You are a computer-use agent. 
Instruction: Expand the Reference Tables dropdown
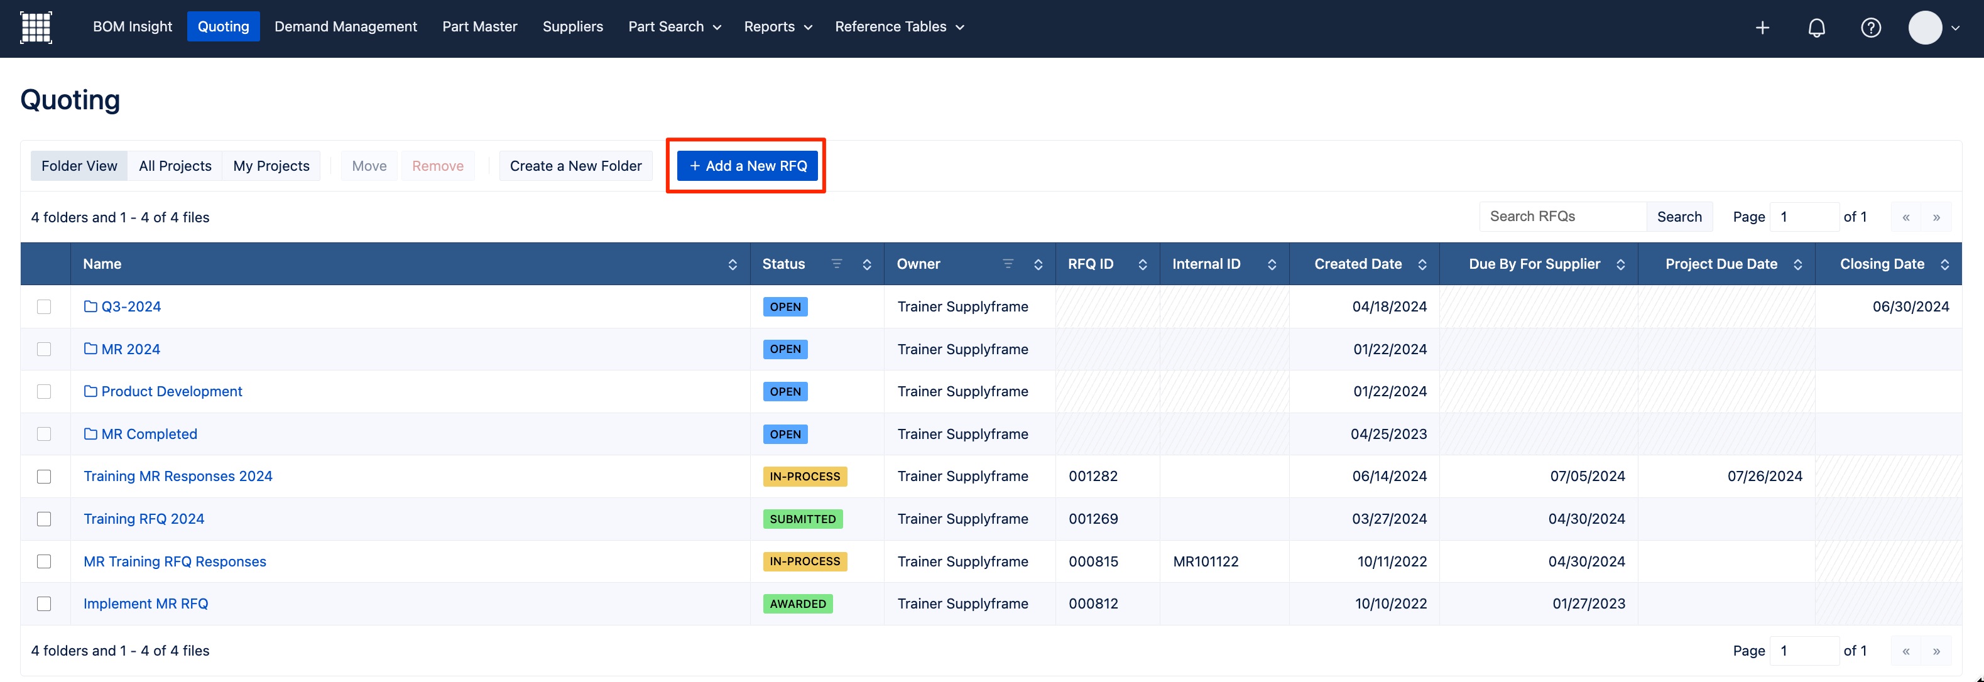click(899, 27)
